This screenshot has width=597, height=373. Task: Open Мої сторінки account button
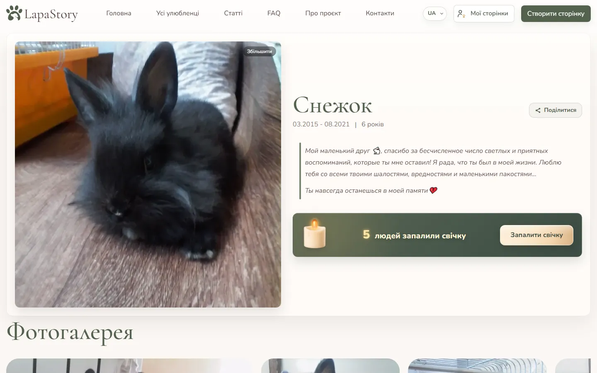click(x=484, y=14)
